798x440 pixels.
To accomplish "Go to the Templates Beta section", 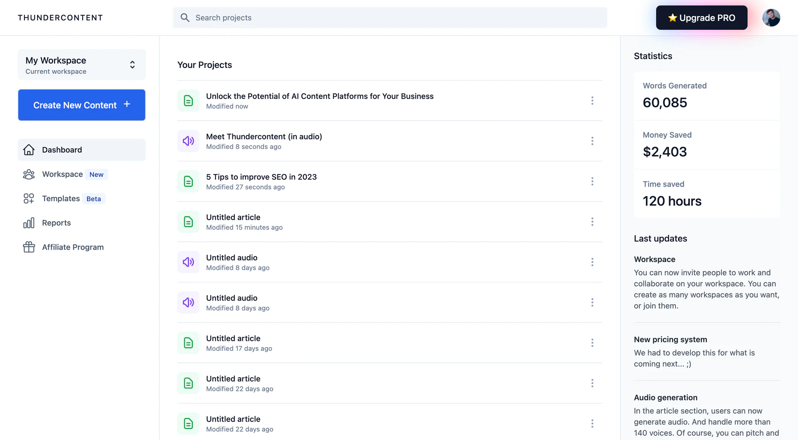I will tap(61, 198).
